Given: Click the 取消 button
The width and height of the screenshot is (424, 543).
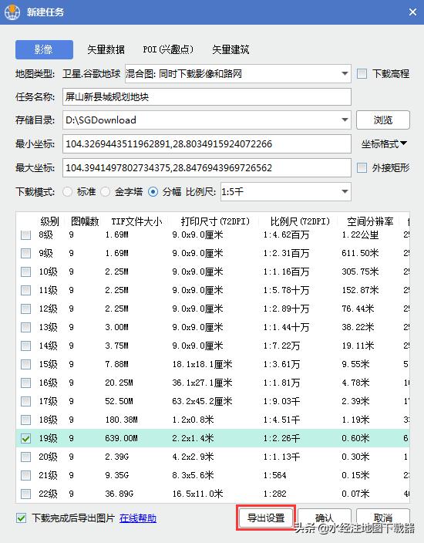Looking at the screenshot, I should (x=383, y=518).
